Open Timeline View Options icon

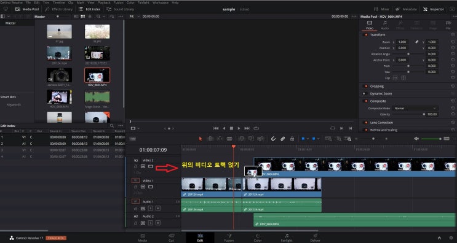(133, 139)
